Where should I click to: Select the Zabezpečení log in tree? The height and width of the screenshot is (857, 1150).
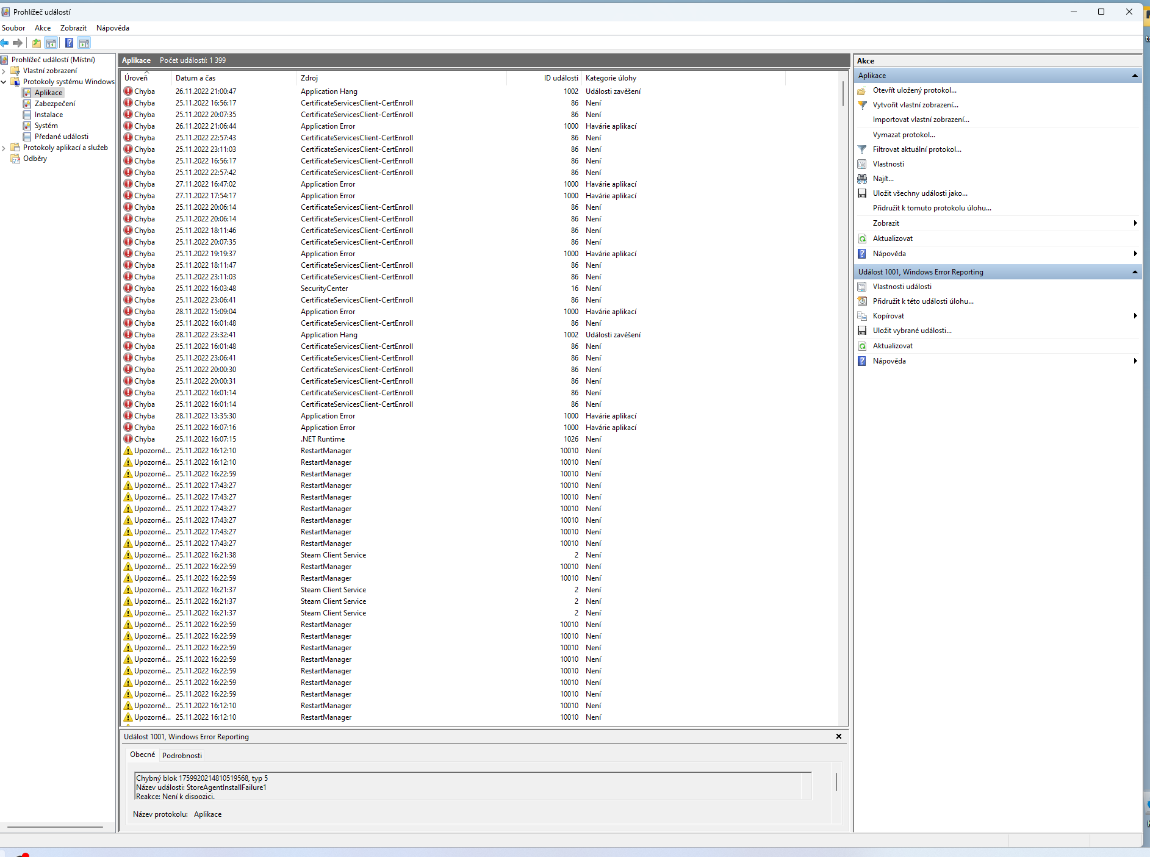(55, 104)
